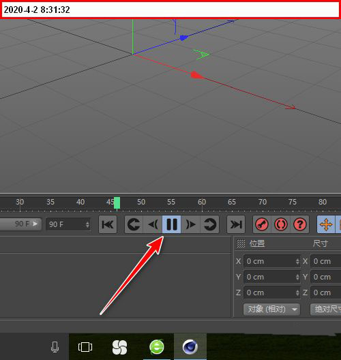The width and height of the screenshot is (341, 360).
Task: Click the 90 F preview range end field
Action: point(68,224)
